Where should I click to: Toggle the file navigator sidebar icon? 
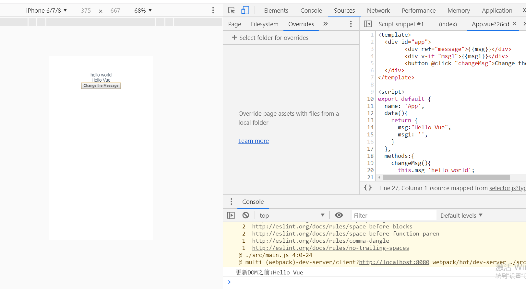click(x=368, y=24)
